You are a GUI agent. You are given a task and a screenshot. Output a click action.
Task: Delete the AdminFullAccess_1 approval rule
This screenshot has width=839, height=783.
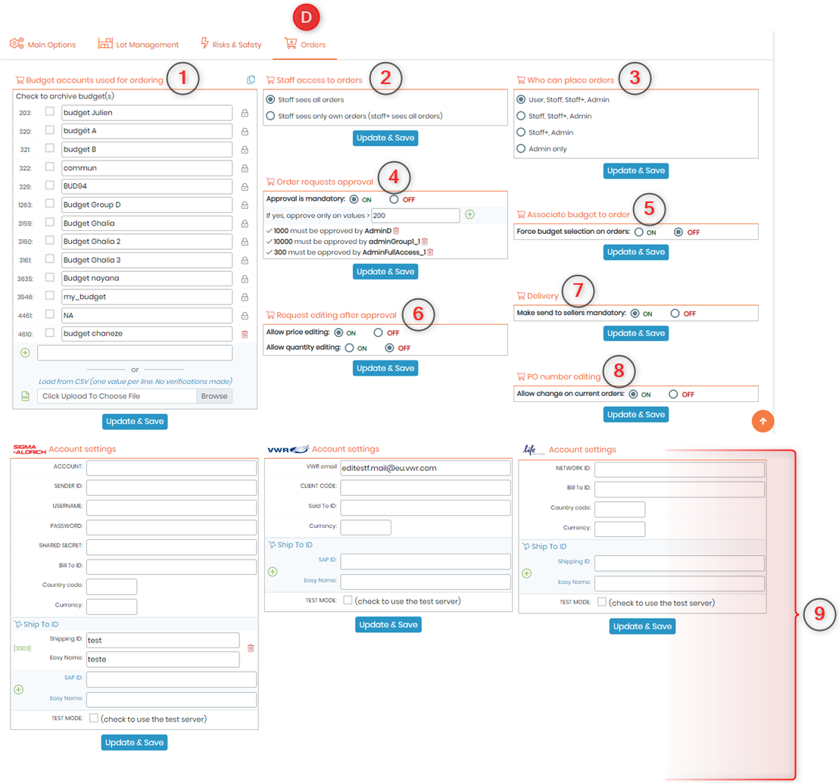[x=430, y=252]
